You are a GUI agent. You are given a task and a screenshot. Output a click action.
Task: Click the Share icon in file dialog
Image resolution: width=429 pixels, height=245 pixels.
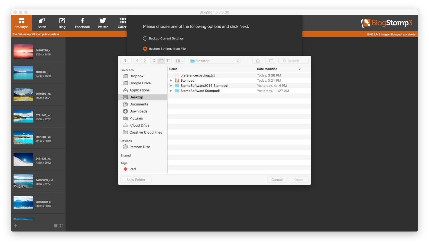pos(258,61)
